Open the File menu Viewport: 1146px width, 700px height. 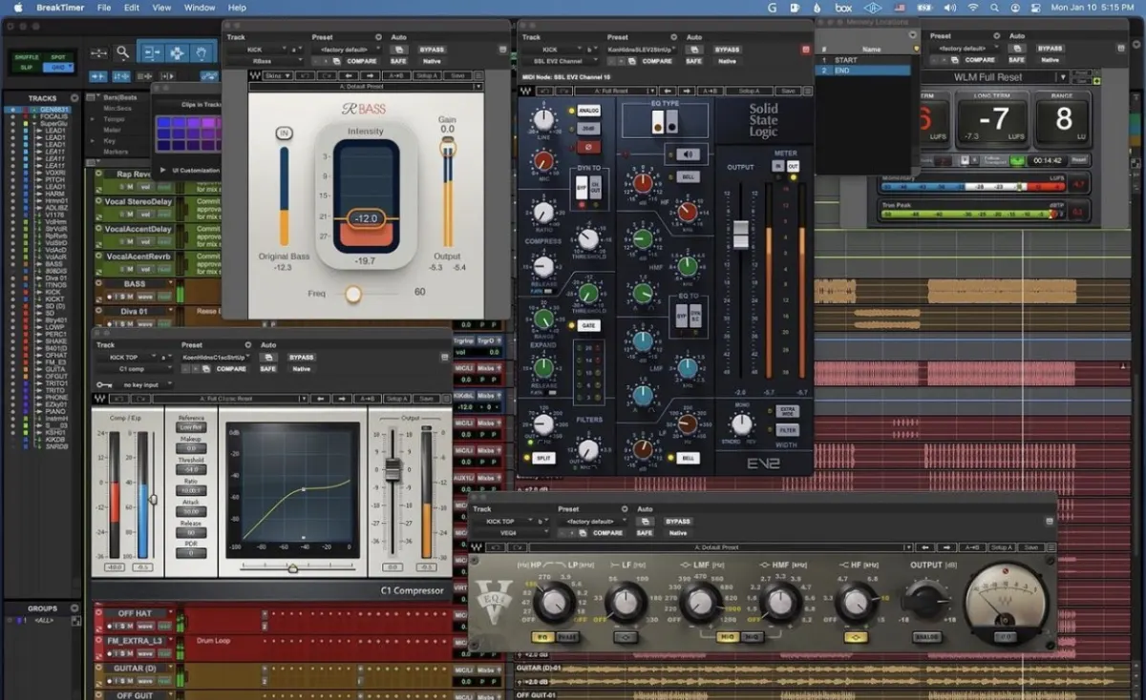104,8
